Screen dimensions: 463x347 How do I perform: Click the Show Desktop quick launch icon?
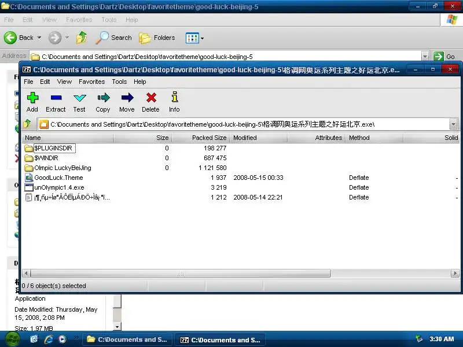pos(34,339)
